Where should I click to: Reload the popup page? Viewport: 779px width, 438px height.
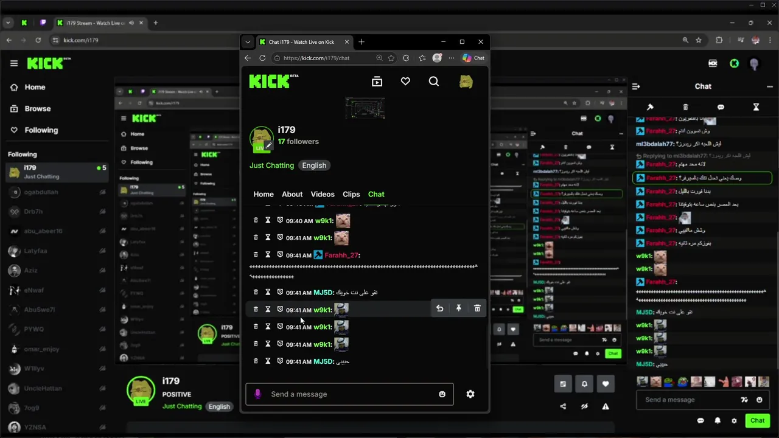coord(262,58)
